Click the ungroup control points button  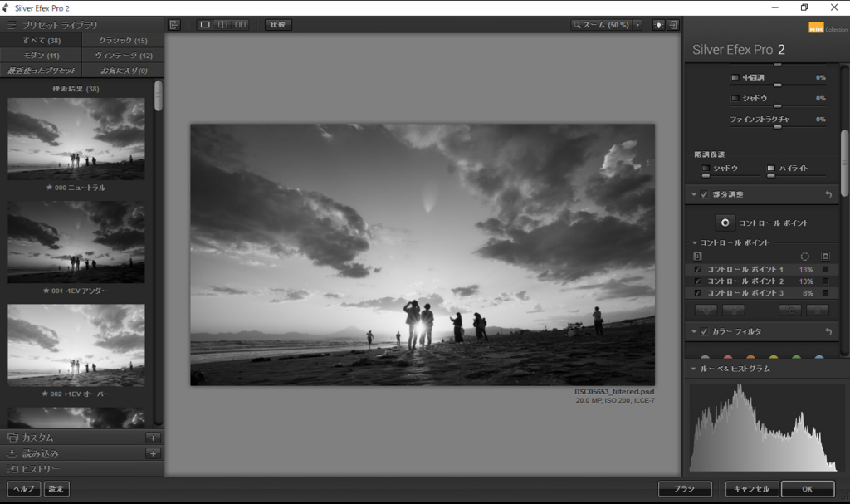click(734, 311)
